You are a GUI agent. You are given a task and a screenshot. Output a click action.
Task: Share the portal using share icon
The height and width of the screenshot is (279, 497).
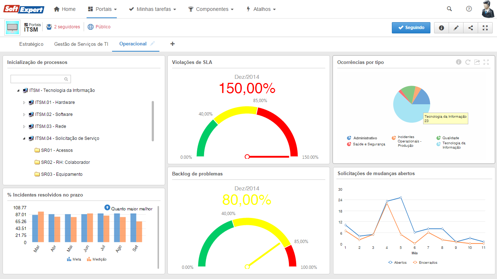pyautogui.click(x=470, y=28)
